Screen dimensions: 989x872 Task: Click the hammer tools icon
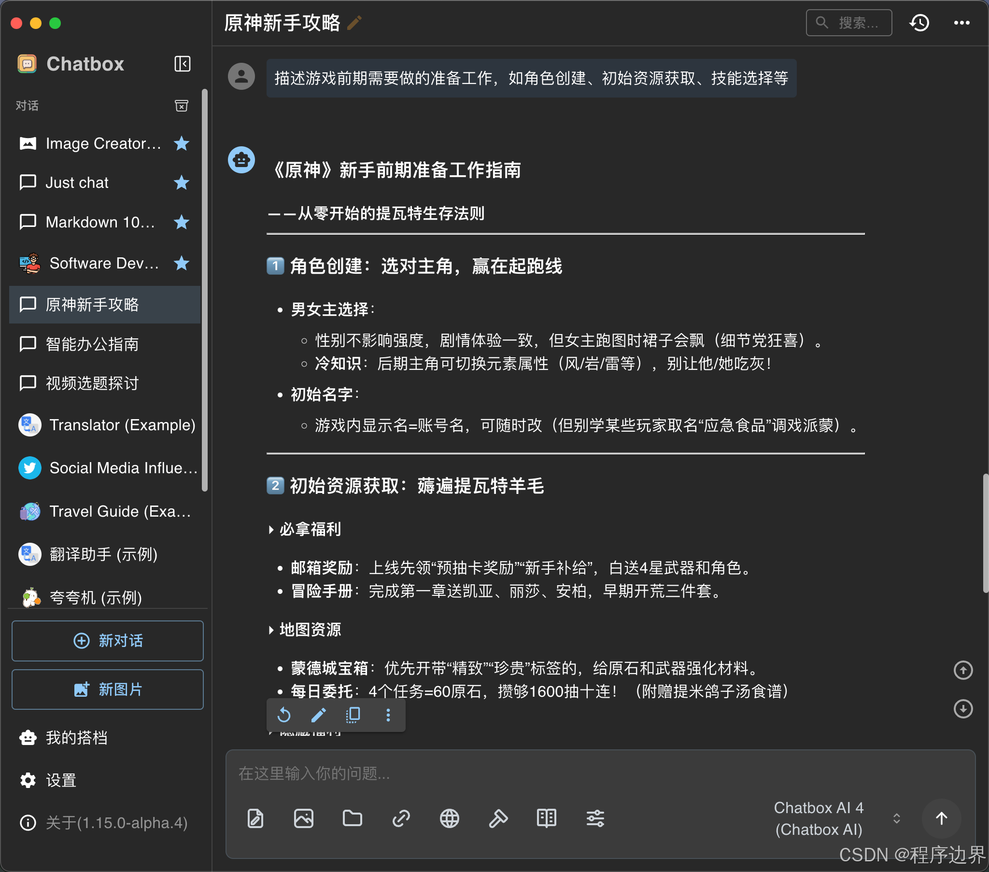(x=498, y=819)
